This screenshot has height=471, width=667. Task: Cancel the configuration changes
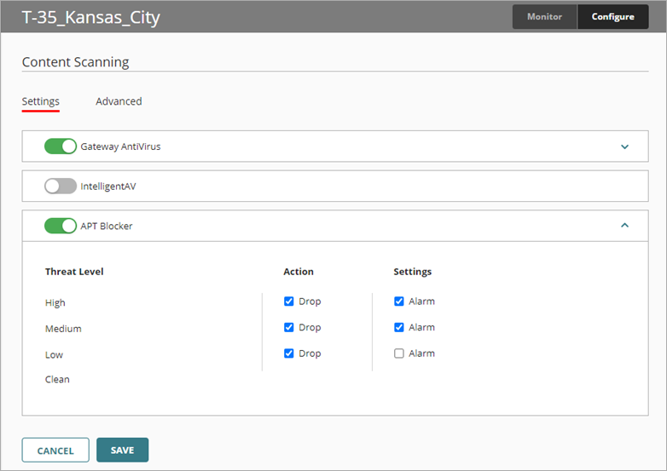tap(55, 451)
